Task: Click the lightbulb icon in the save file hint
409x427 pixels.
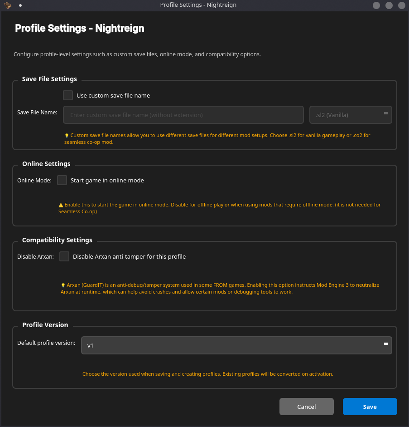Action: [67, 135]
